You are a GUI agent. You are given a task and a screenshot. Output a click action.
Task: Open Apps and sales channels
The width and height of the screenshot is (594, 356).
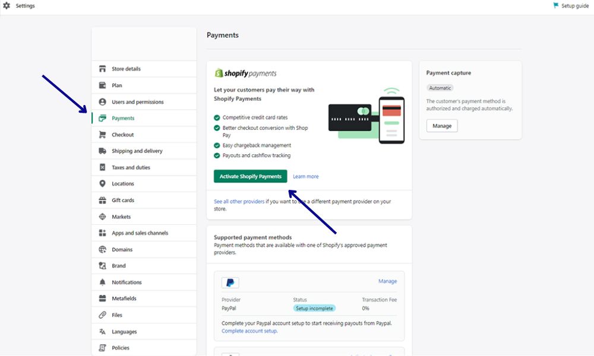click(x=144, y=233)
